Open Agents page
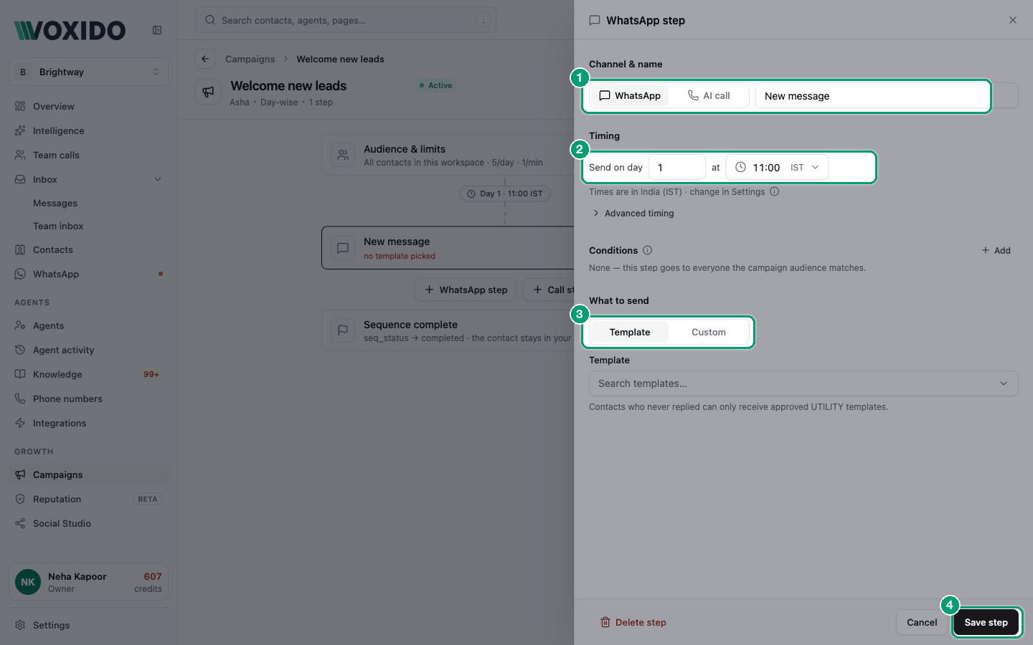 point(89,325)
